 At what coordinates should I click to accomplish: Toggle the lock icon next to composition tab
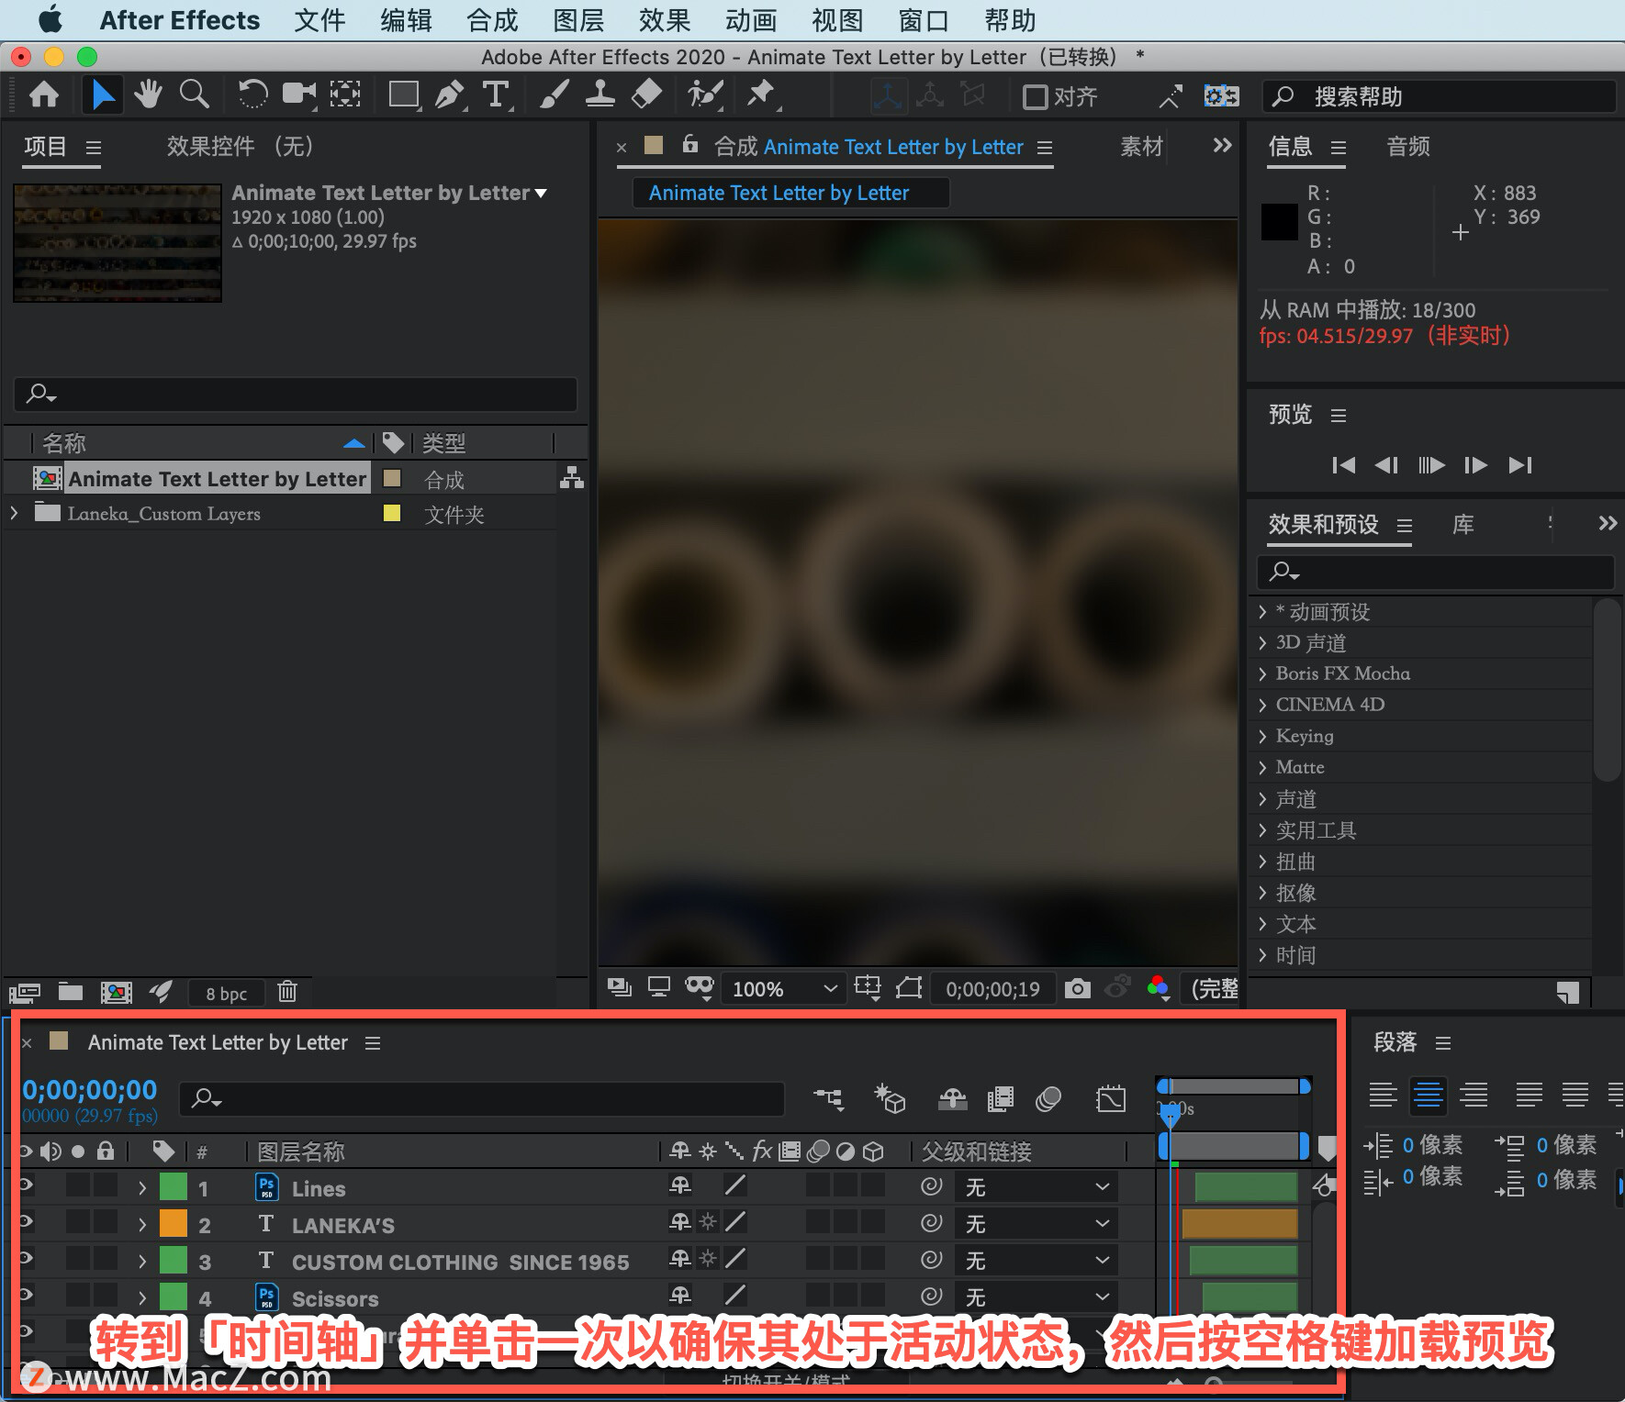point(690,144)
